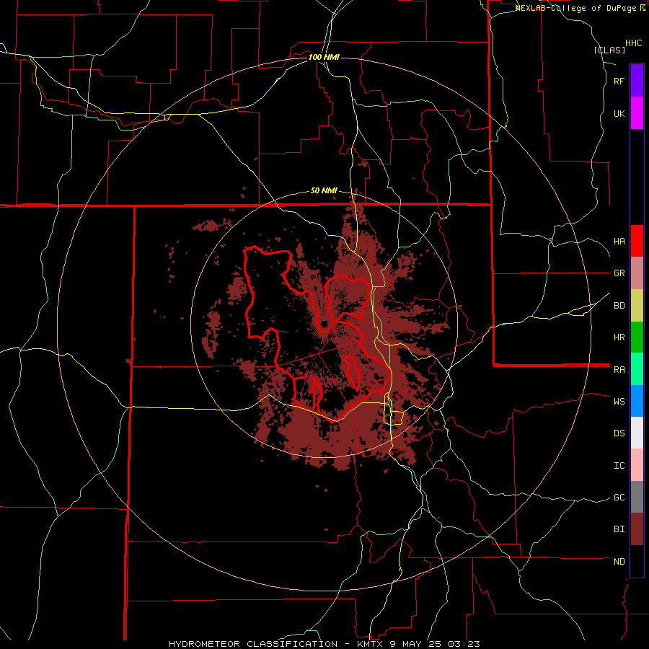Screen dimensions: 649x649
Task: Click the yellow BD legend swatch
Action: point(637,306)
